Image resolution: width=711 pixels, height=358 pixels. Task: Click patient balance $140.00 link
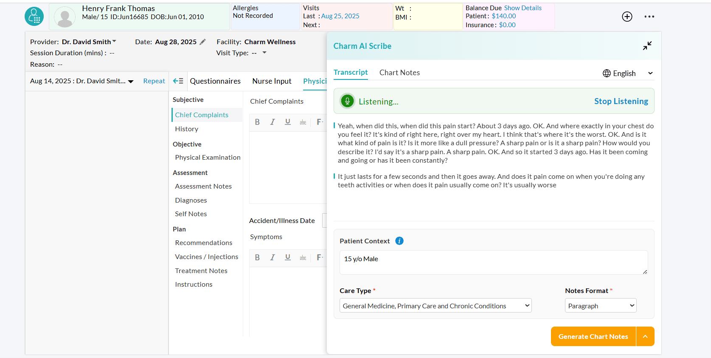click(x=504, y=16)
